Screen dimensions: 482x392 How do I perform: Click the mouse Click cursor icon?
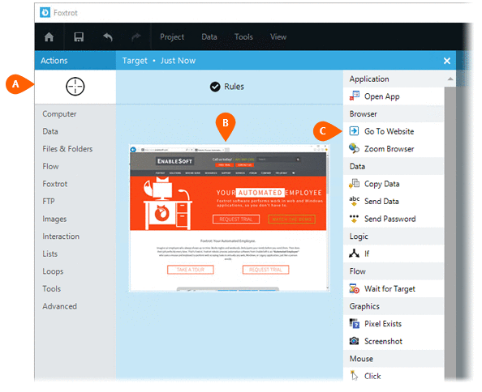click(354, 376)
